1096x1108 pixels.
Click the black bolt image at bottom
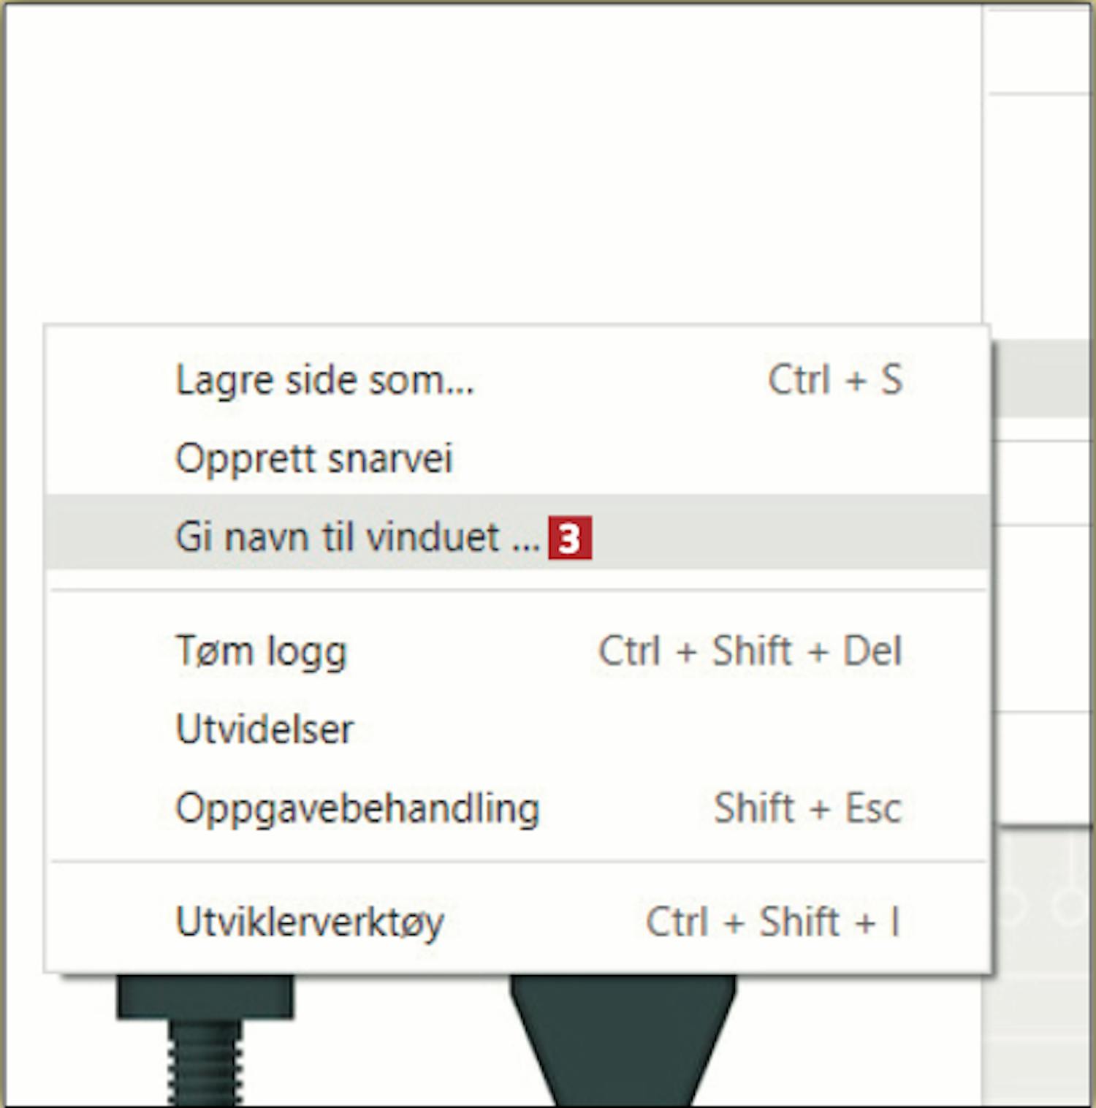(x=205, y=1039)
